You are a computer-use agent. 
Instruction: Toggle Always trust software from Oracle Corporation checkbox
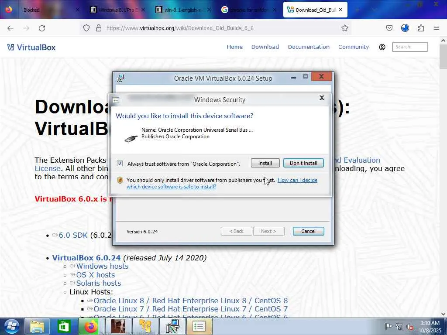pos(120,164)
